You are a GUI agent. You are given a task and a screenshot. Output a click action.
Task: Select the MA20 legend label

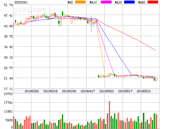click(118, 2)
